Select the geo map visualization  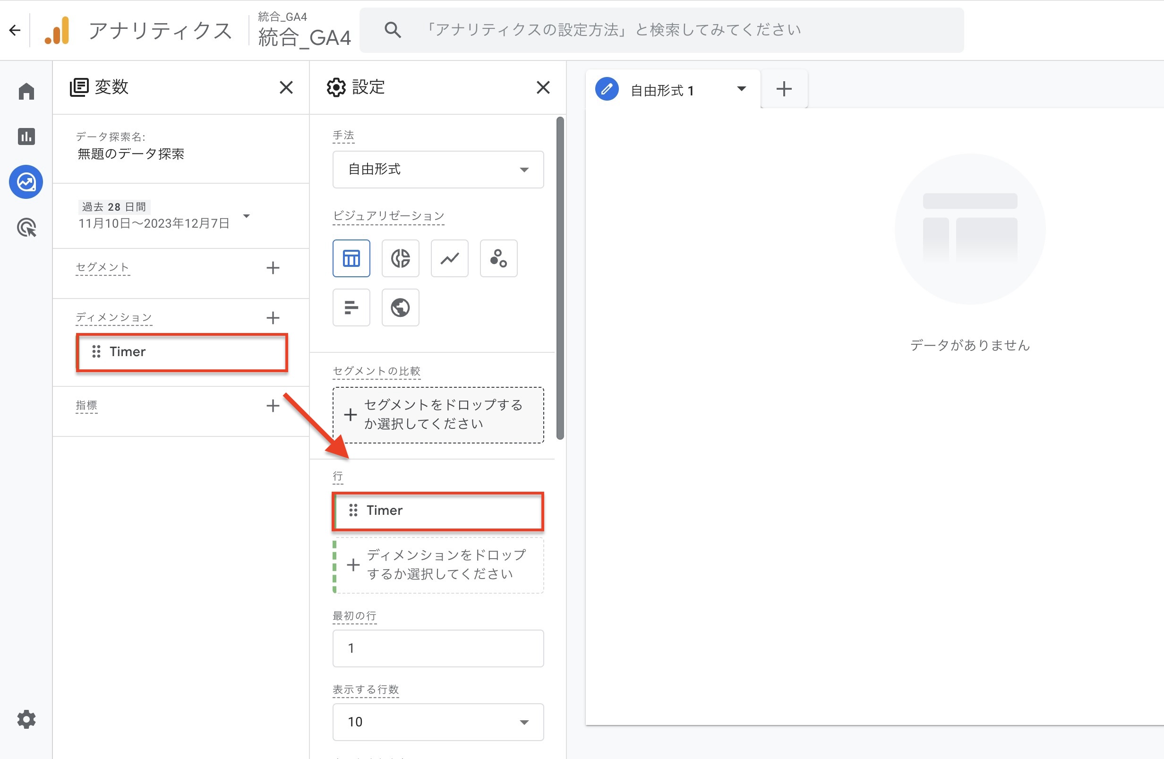[400, 307]
